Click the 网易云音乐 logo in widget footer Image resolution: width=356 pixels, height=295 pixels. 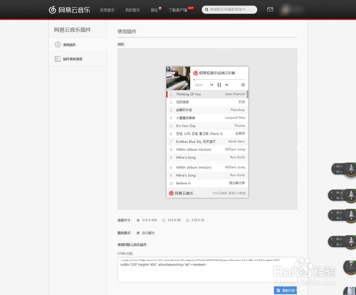[x=181, y=193]
